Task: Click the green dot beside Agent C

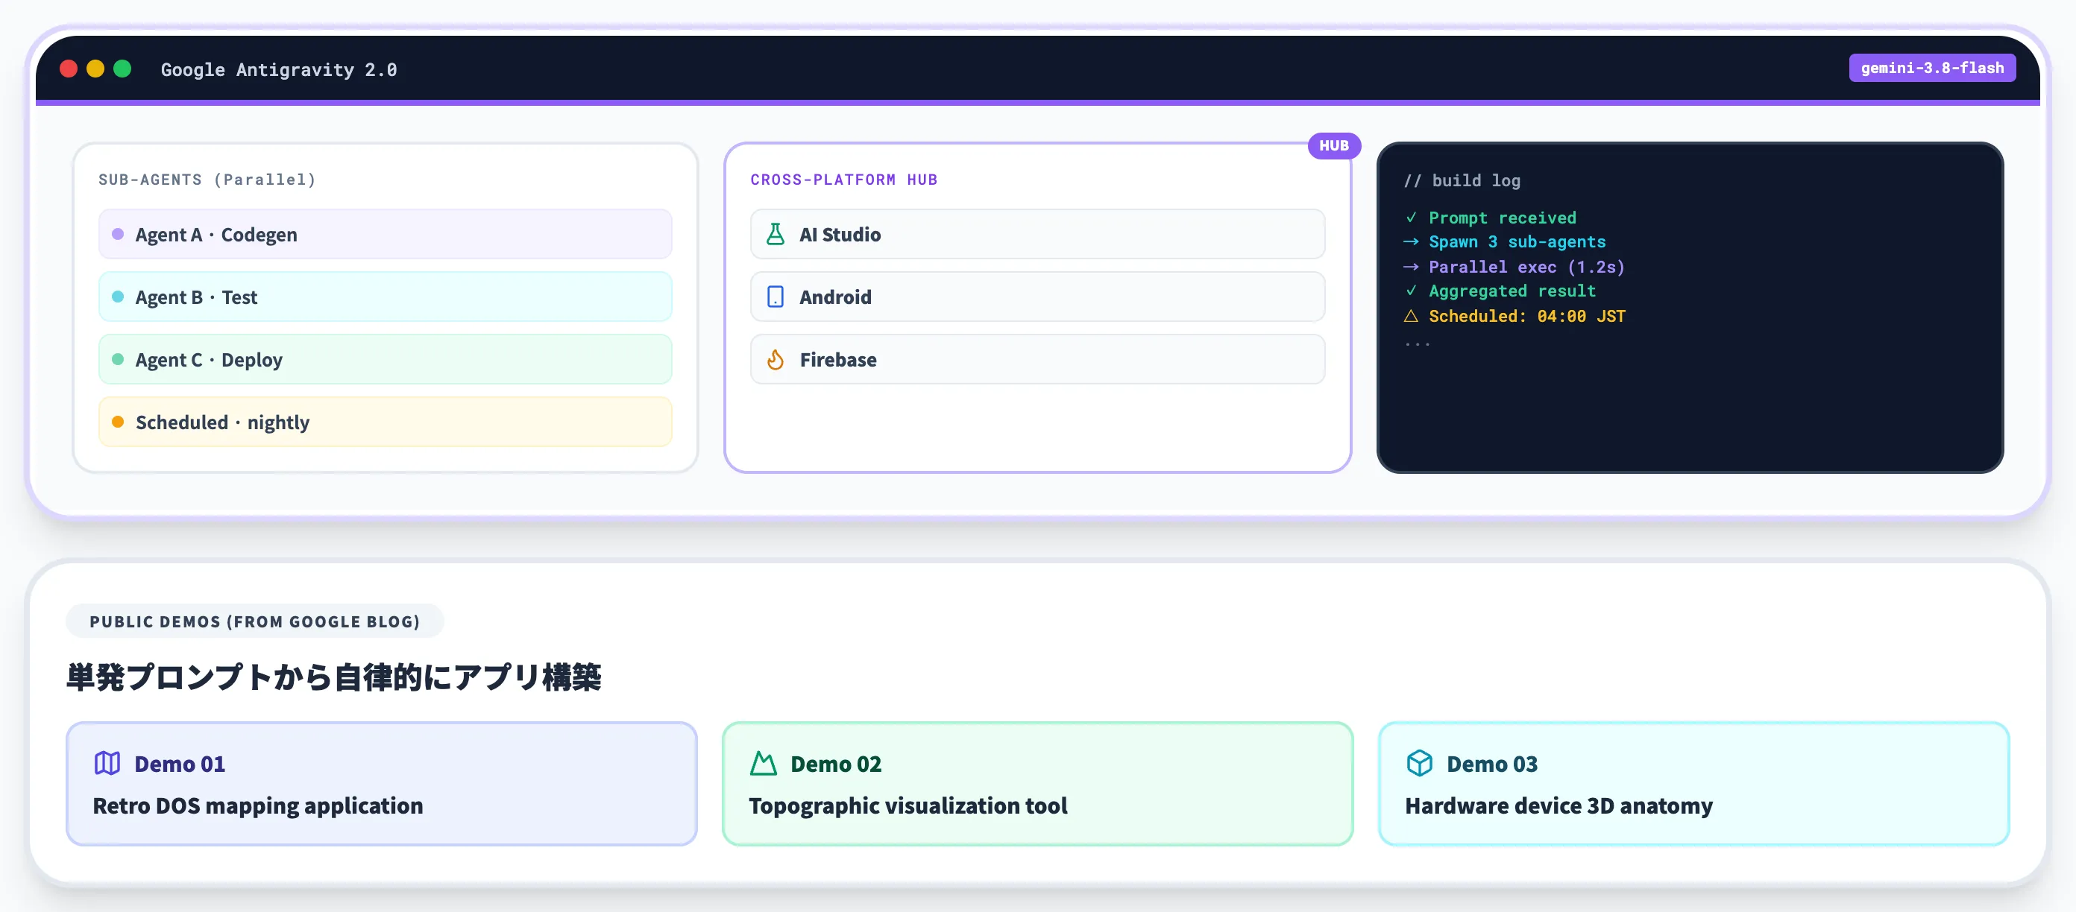Action: (x=118, y=360)
